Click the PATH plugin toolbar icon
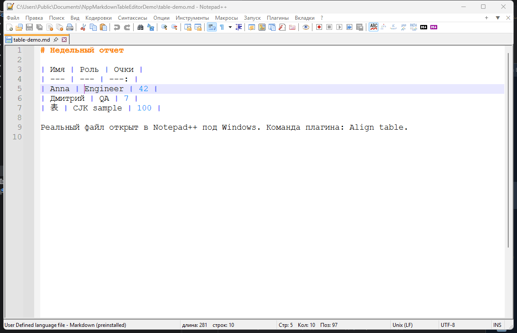The height and width of the screenshot is (333, 517). 414,27
